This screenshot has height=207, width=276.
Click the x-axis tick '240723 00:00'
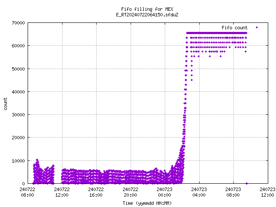click(x=165, y=192)
